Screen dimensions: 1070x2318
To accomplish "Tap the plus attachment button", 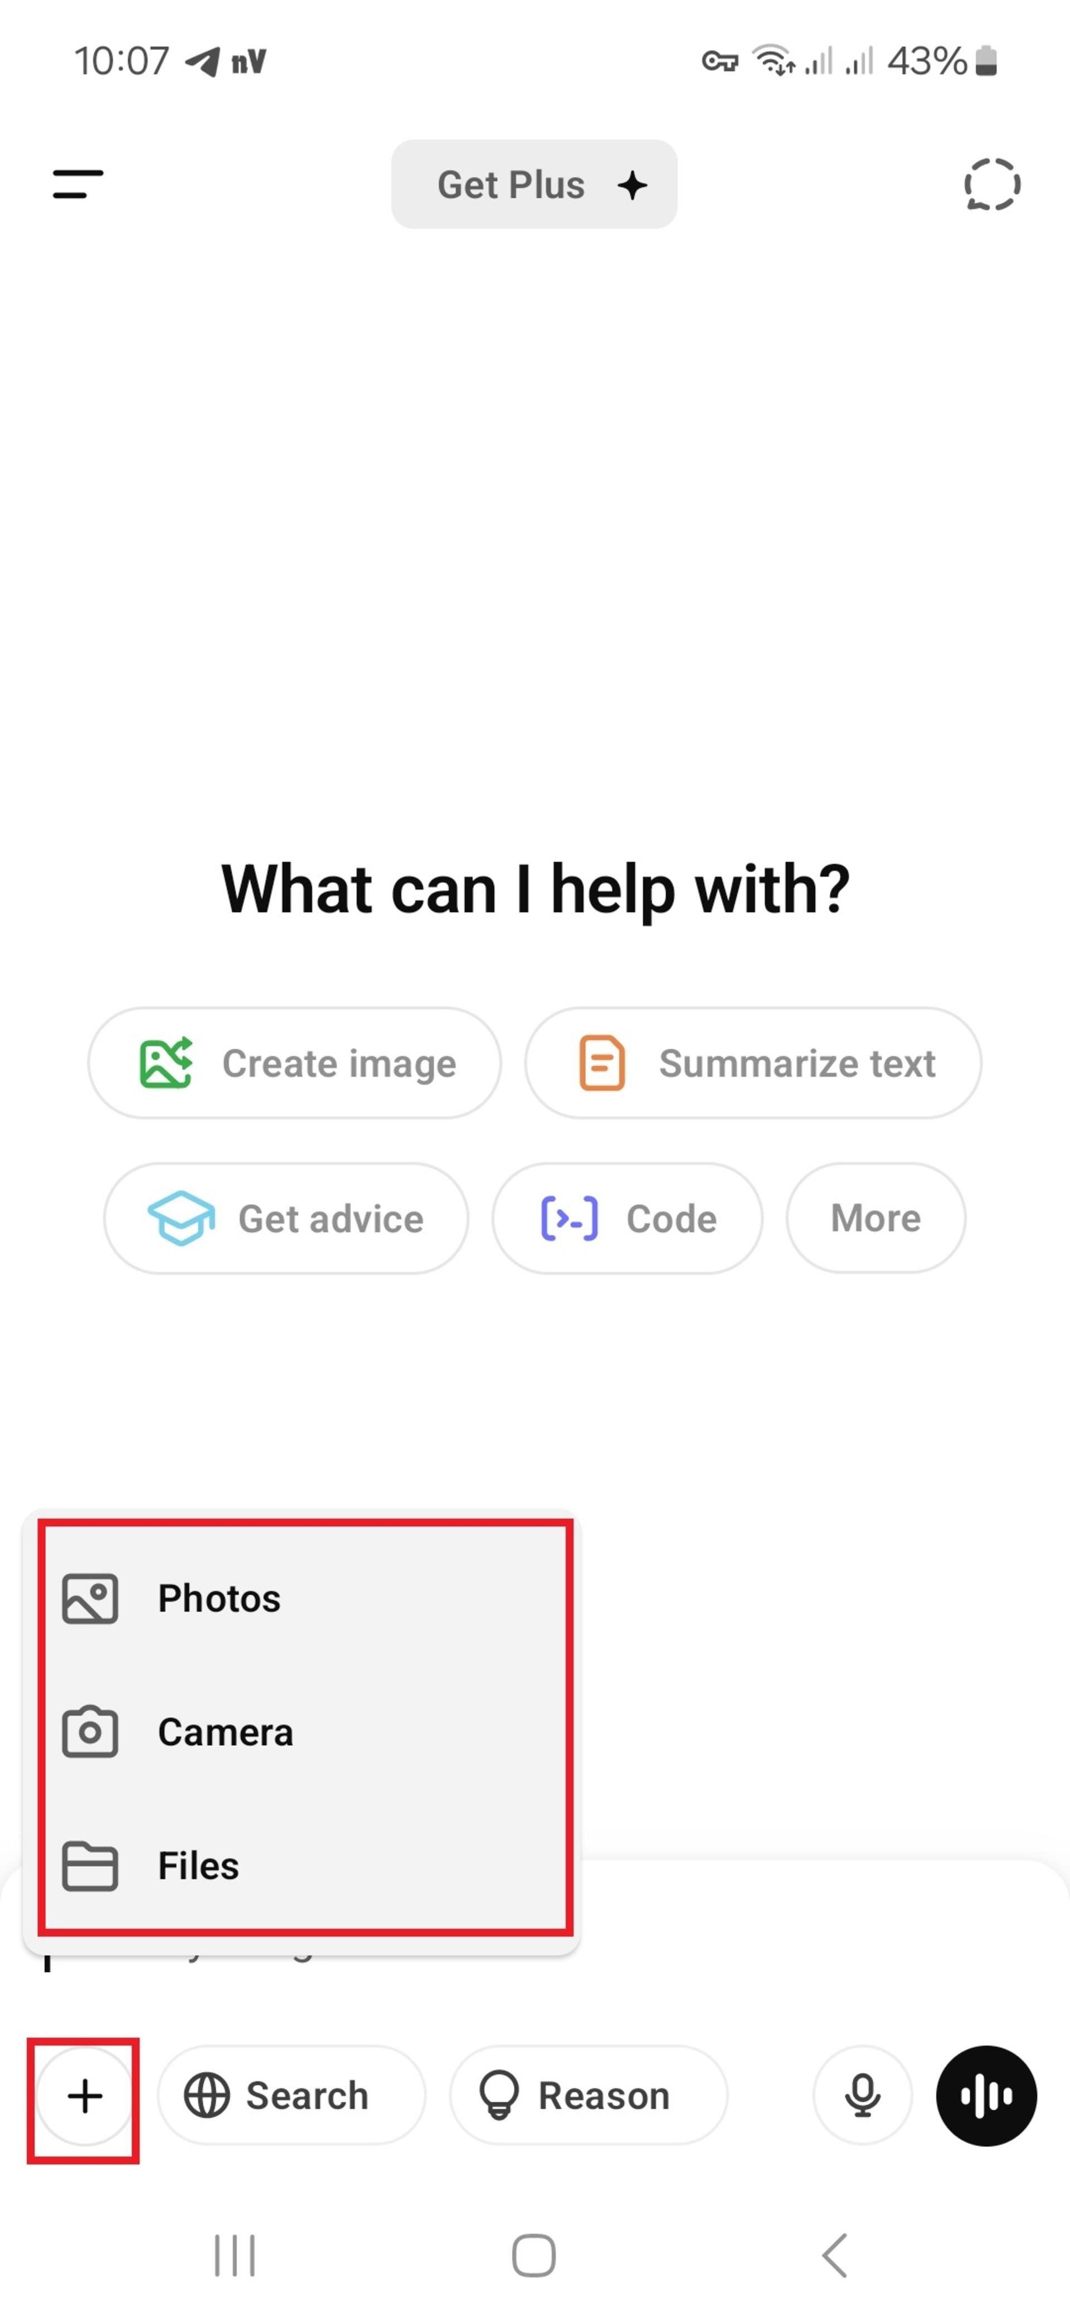I will [x=85, y=2096].
